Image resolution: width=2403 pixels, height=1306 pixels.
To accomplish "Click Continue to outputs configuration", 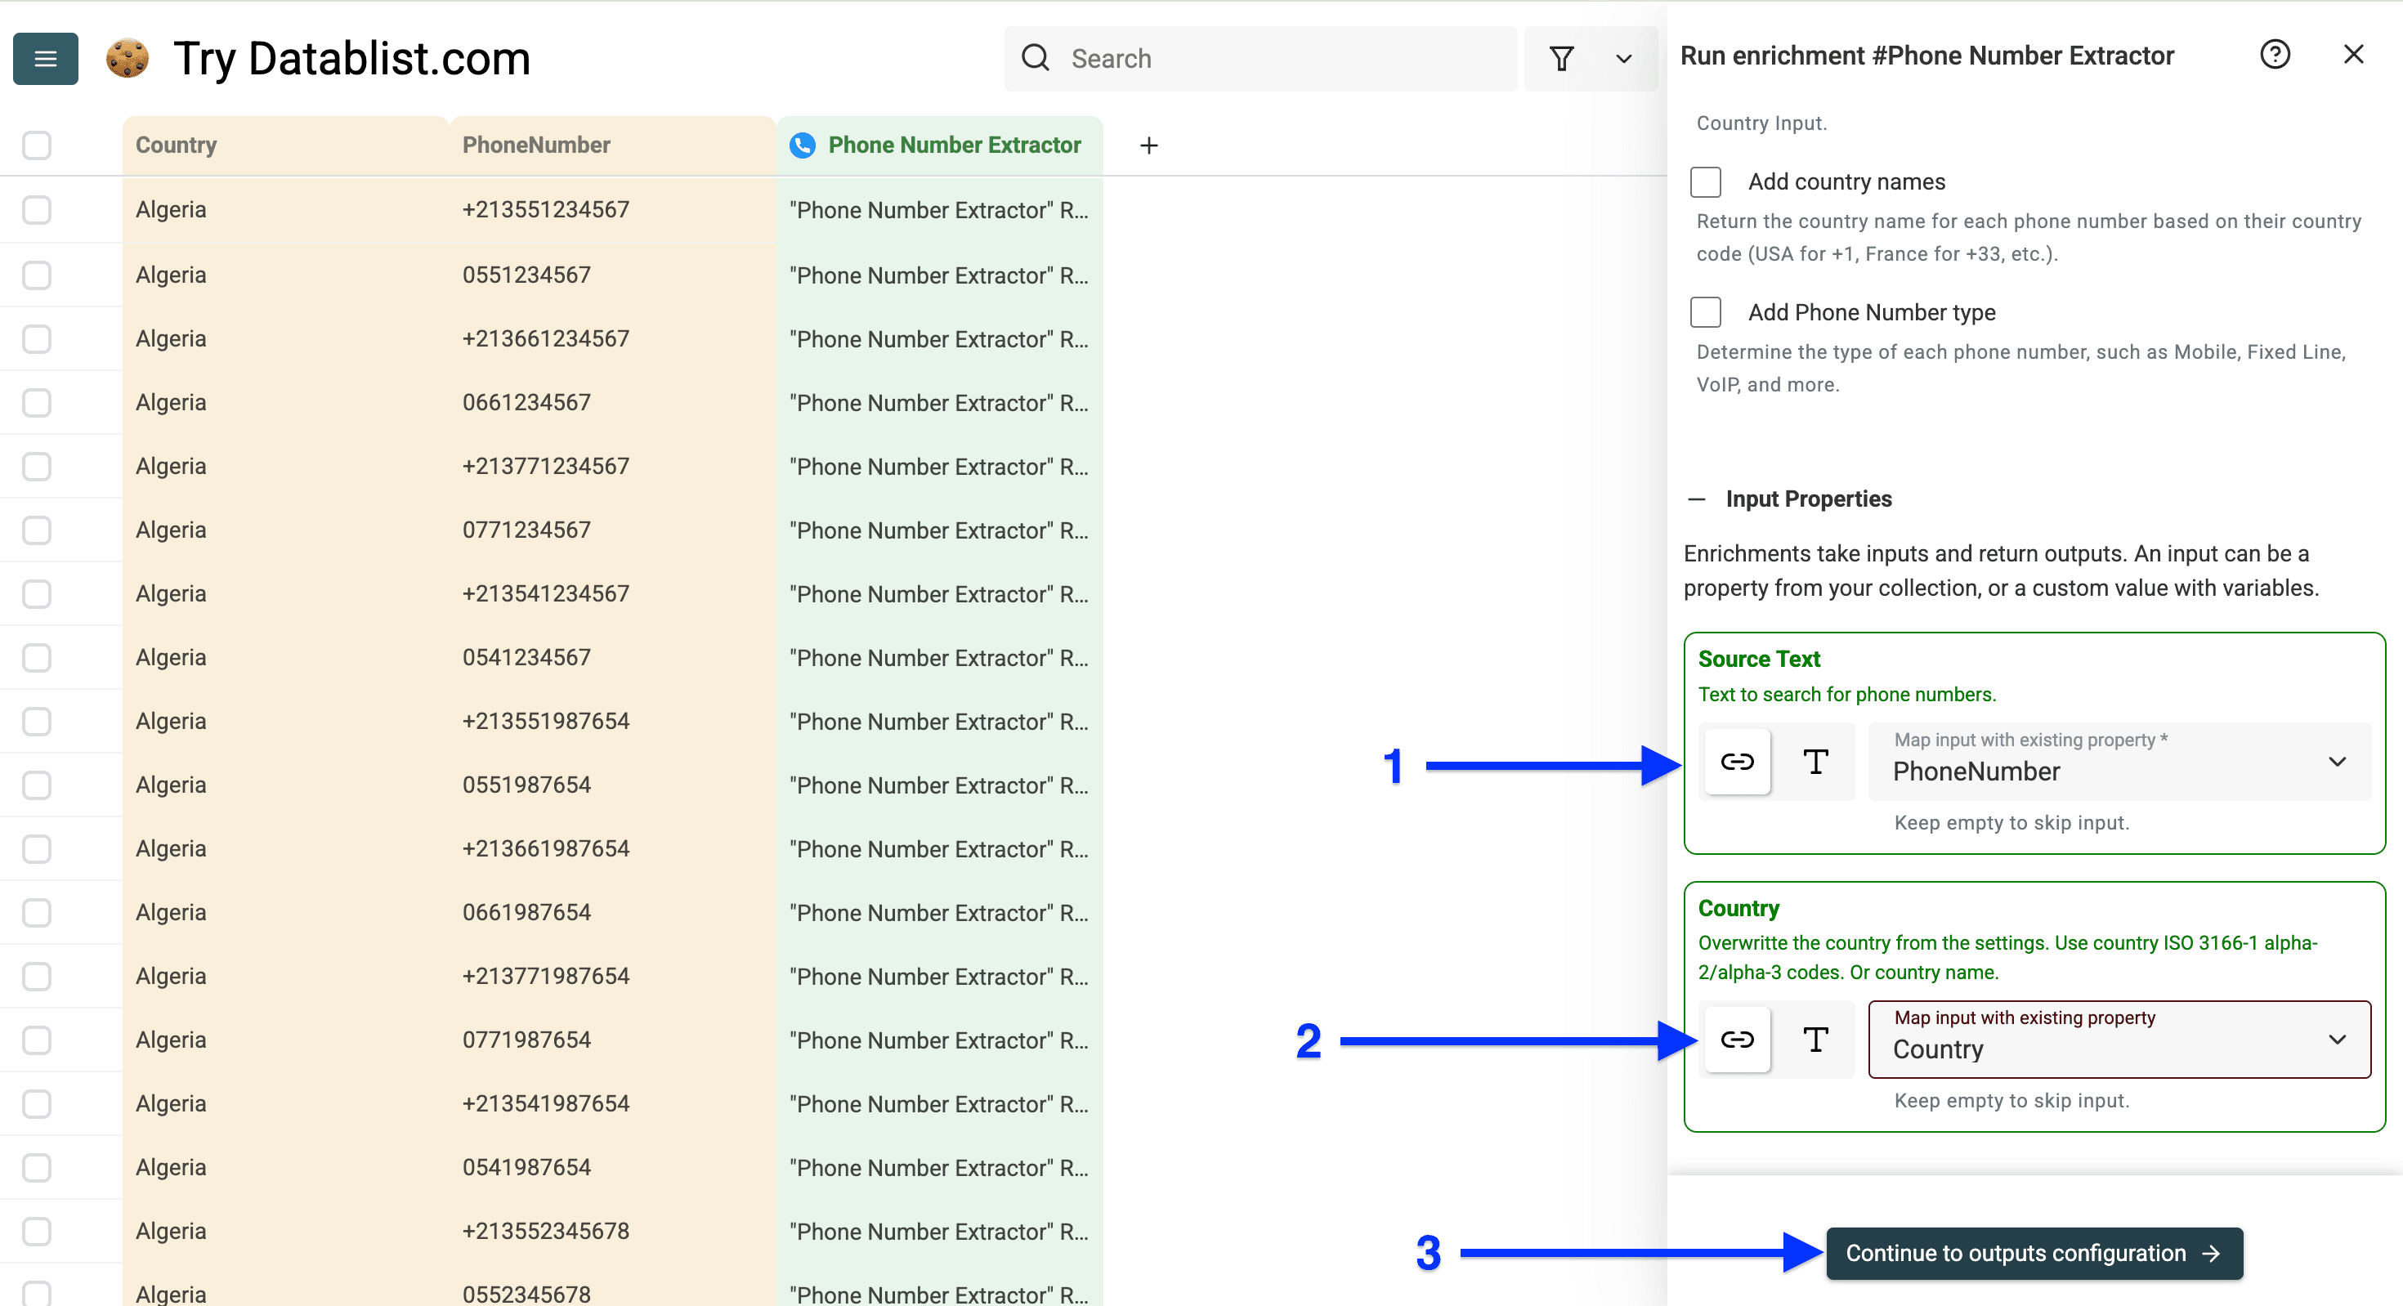I will tap(2033, 1253).
